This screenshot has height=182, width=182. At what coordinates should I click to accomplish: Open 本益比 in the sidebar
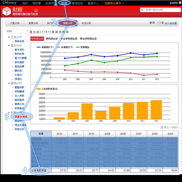[x=18, y=75]
